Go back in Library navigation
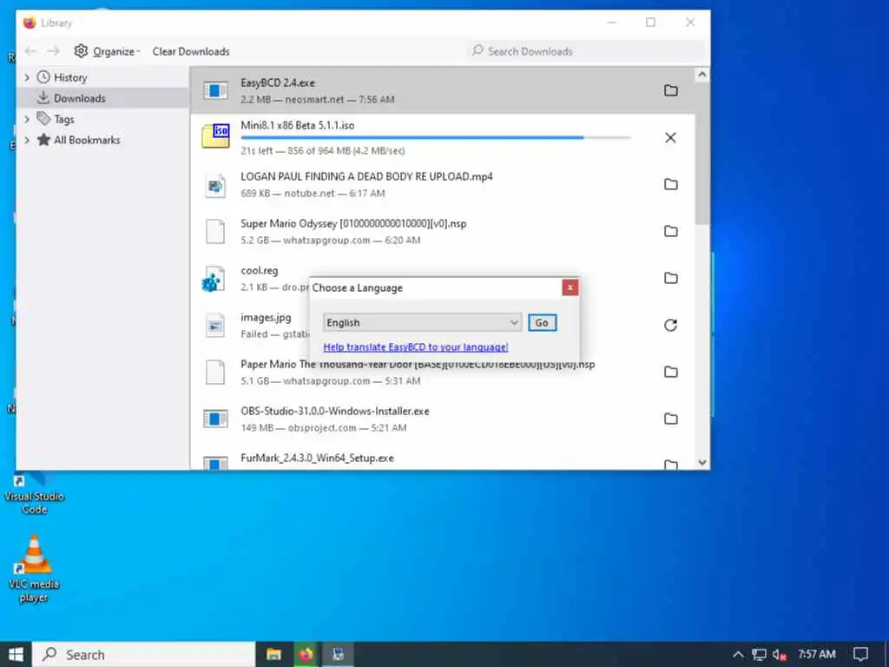This screenshot has height=667, width=889. 30,51
